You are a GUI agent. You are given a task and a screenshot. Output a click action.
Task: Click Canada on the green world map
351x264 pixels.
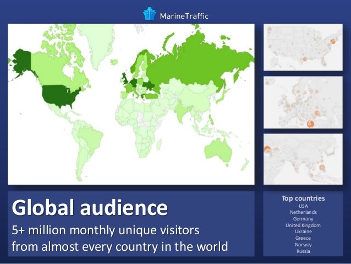(x=51, y=69)
